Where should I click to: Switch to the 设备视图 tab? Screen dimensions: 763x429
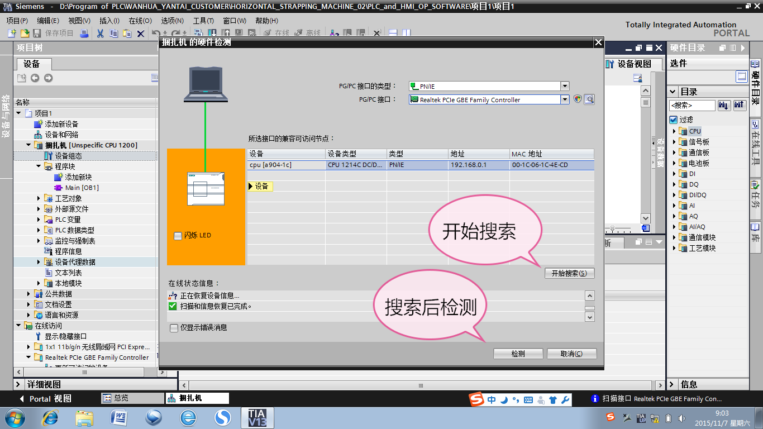630,64
